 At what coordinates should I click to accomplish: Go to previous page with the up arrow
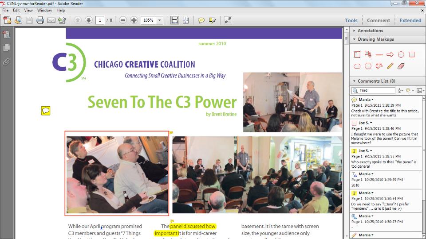click(x=78, y=20)
